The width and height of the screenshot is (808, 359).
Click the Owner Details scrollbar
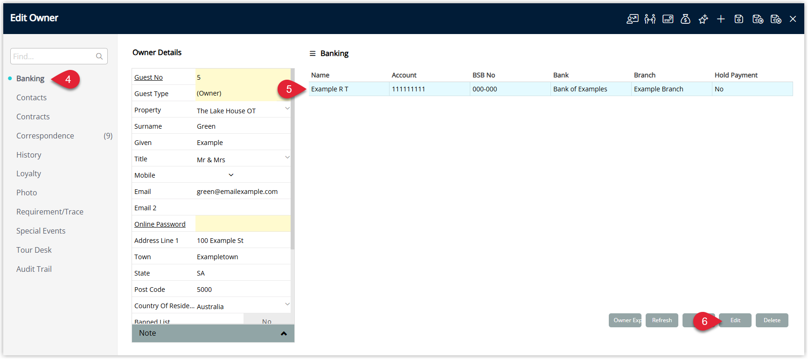pos(293,159)
